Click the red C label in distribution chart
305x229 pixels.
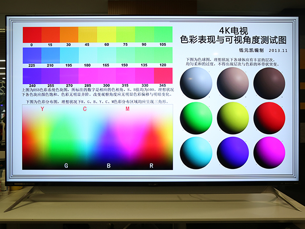click(85, 109)
